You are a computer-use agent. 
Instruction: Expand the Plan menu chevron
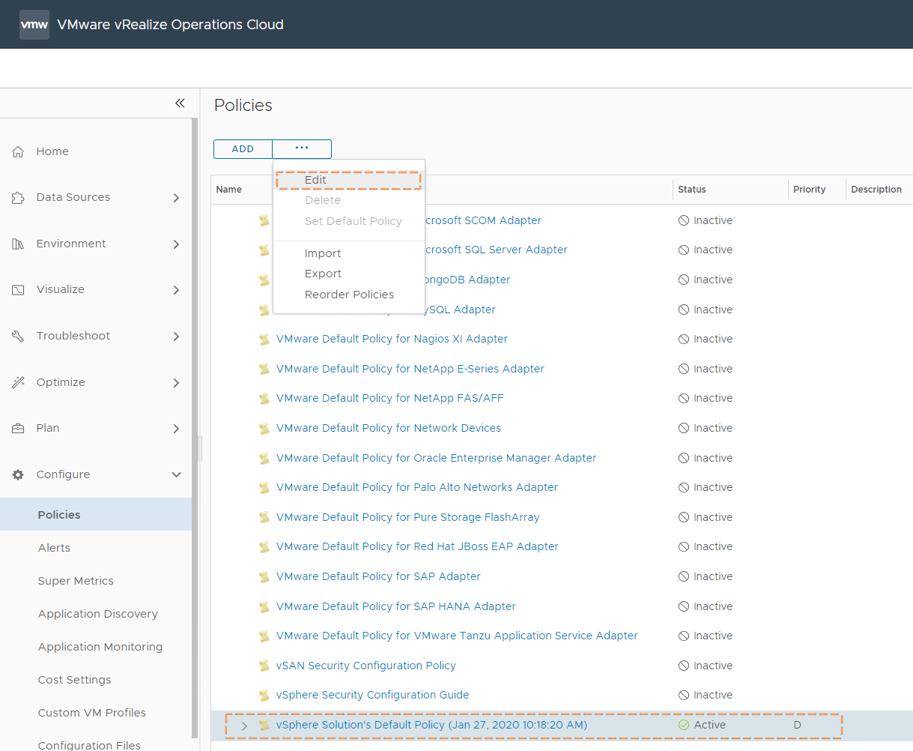(176, 429)
